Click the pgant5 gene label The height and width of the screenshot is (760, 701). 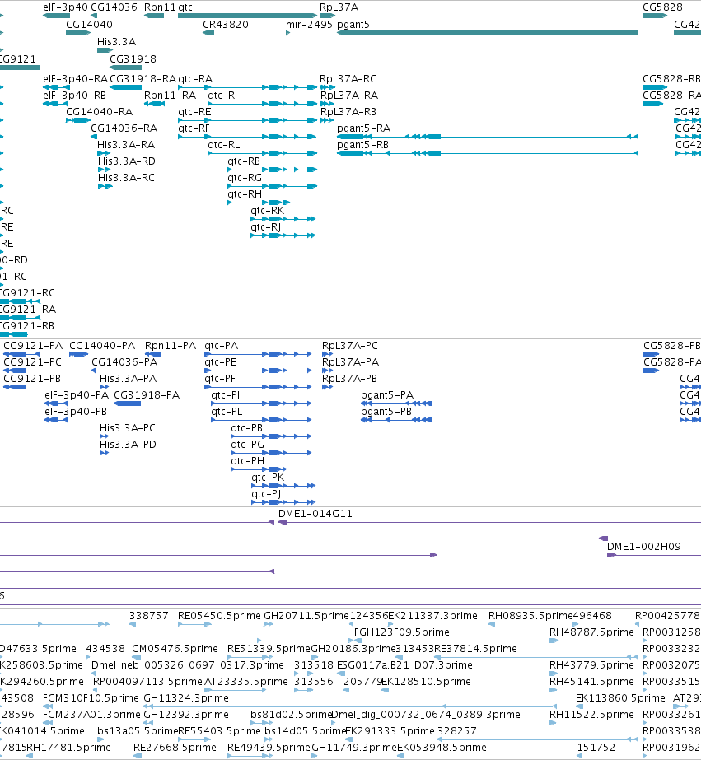tap(353, 24)
